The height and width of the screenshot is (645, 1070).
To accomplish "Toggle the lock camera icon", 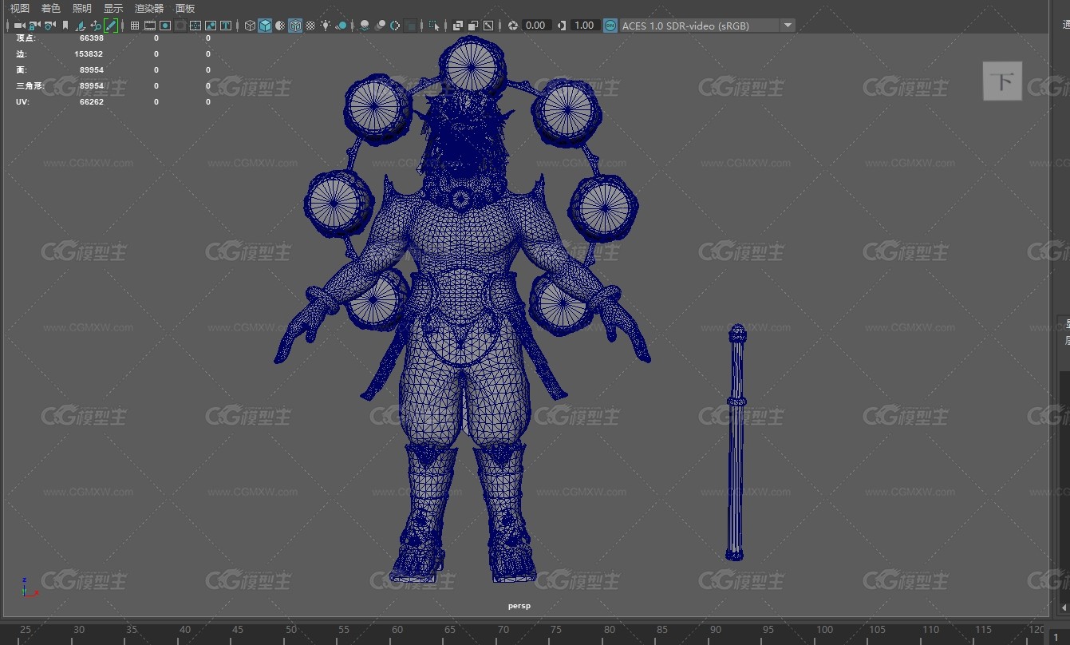I will (34, 26).
